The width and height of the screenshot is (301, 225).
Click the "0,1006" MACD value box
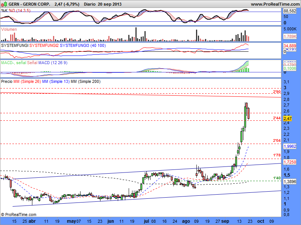pos(290,68)
